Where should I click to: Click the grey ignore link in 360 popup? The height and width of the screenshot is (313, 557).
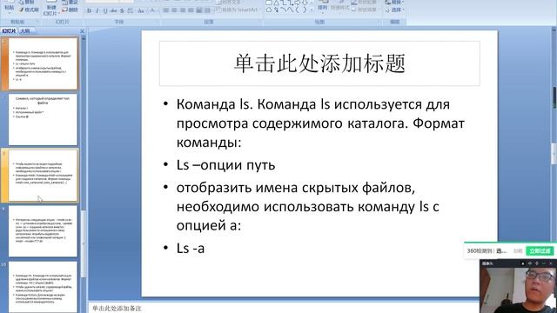[518, 251]
